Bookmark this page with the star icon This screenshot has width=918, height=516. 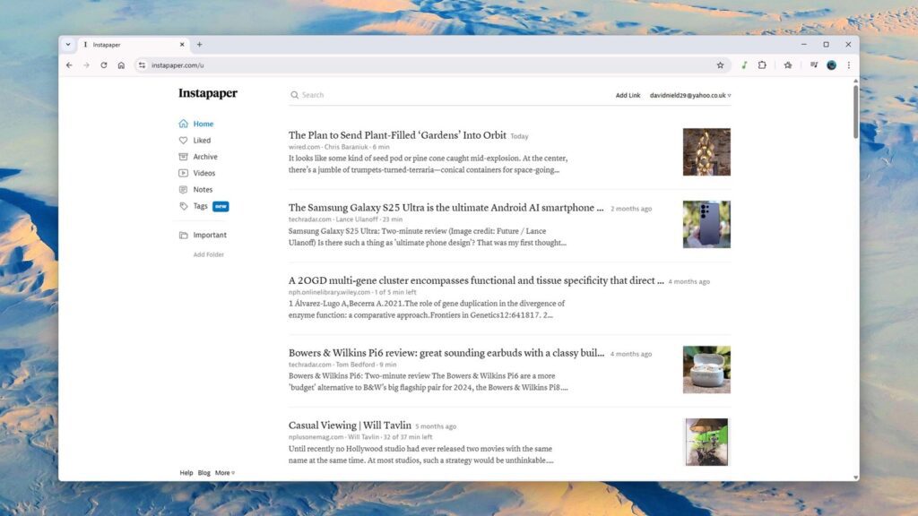[720, 65]
